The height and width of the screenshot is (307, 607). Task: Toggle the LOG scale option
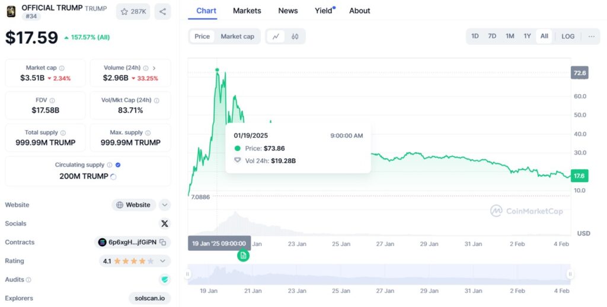click(x=568, y=36)
